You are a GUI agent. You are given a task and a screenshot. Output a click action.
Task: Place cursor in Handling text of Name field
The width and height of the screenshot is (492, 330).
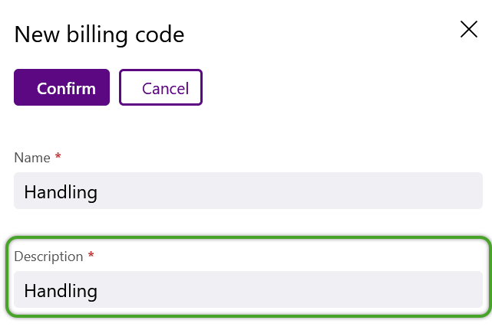point(61,192)
